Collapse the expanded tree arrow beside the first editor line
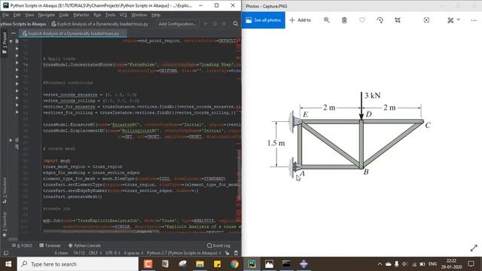 [x=11, y=41]
